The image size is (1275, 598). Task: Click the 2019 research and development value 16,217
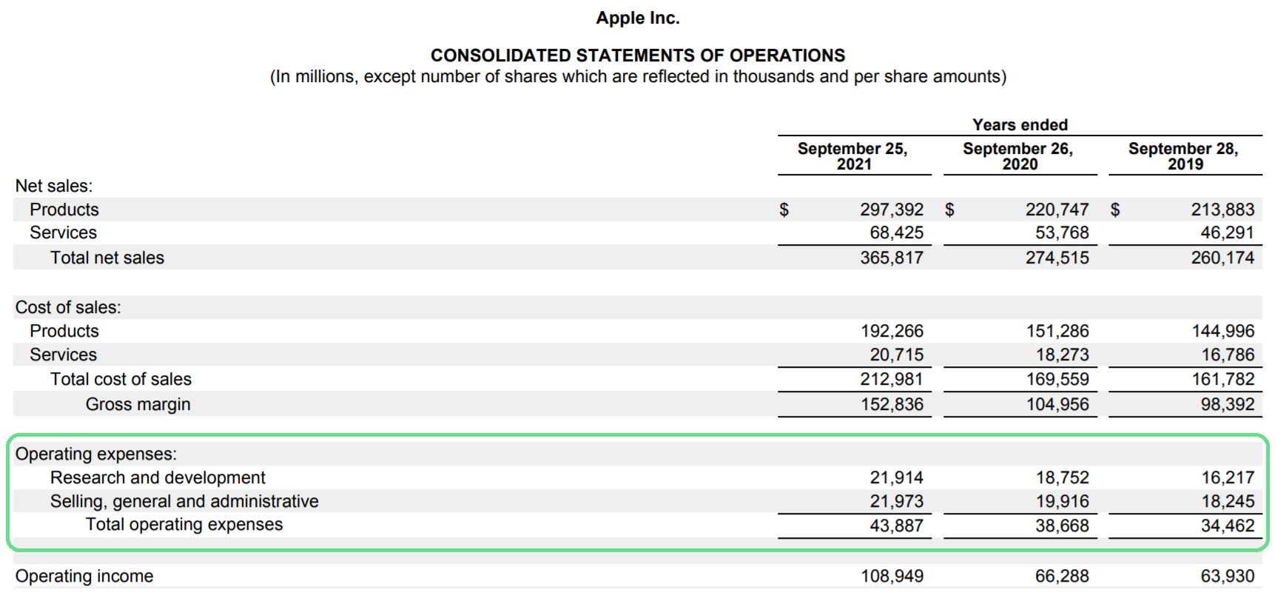pyautogui.click(x=1228, y=477)
